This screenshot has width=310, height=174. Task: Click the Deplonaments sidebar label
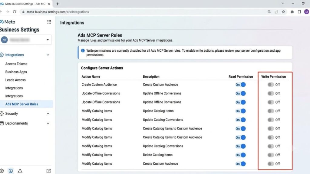pos(16,123)
